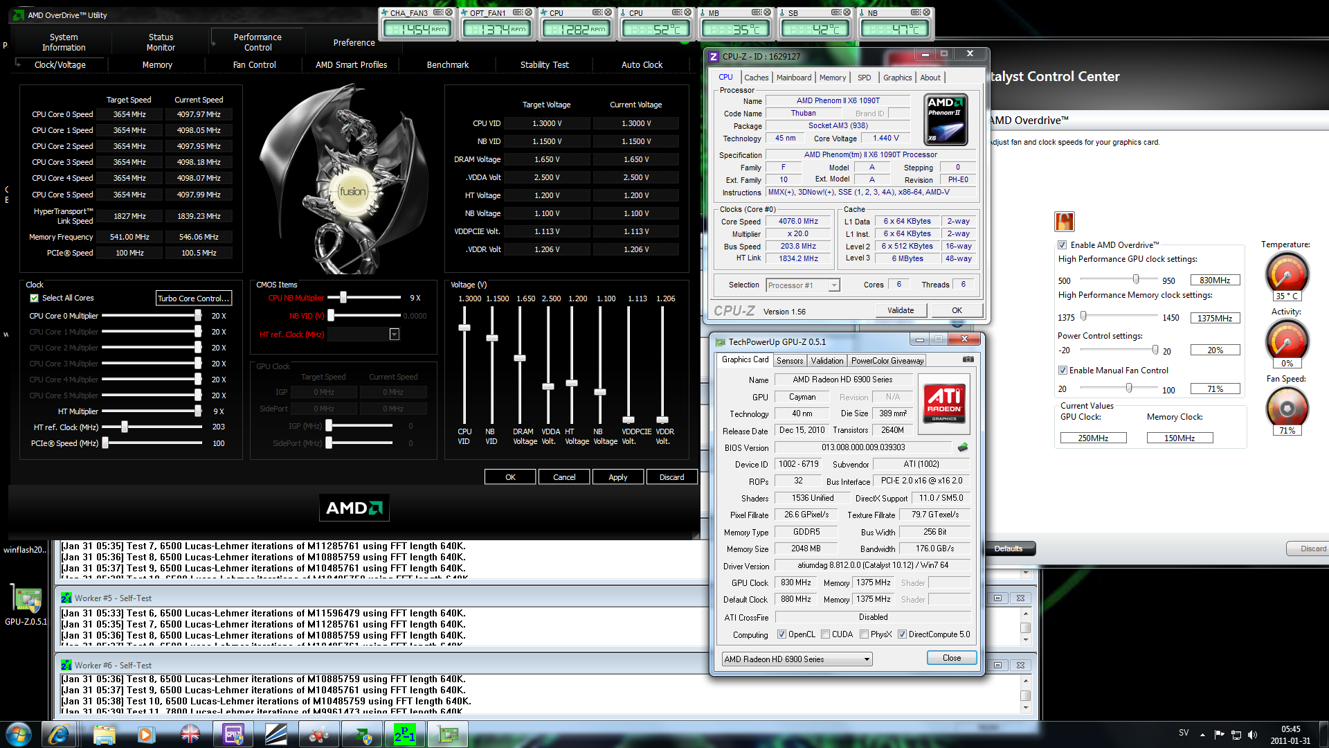
Task: Open settings icon on SB temperature widget
Action: (x=836, y=12)
